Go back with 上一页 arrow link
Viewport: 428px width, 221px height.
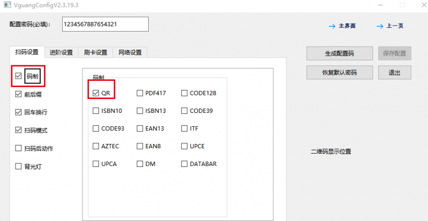389,26
